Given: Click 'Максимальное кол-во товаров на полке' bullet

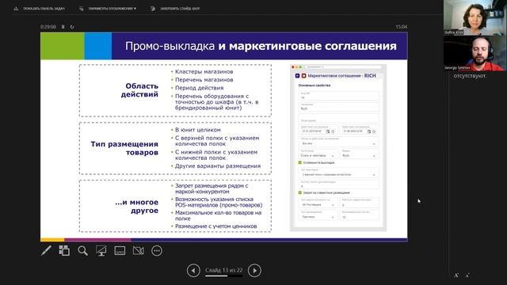Looking at the screenshot, I should click(218, 215).
